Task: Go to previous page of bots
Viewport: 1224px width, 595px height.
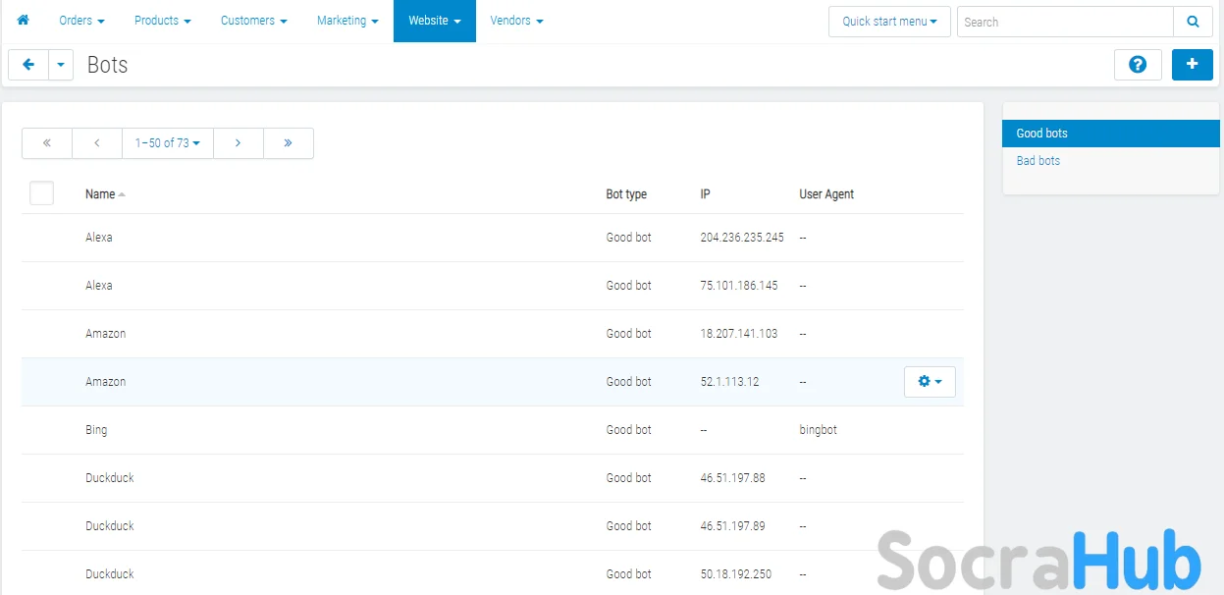Action: [97, 143]
